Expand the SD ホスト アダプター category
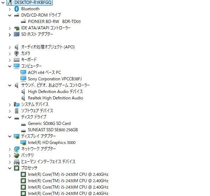The image size is (210, 196). coord(10,35)
